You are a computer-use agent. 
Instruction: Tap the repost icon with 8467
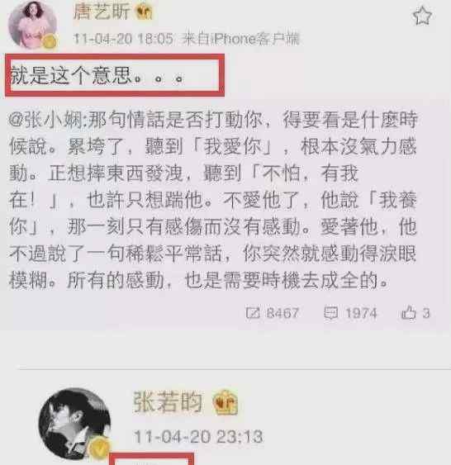(x=253, y=312)
